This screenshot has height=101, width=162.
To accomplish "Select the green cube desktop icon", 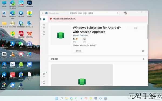I will coord(21,65).
